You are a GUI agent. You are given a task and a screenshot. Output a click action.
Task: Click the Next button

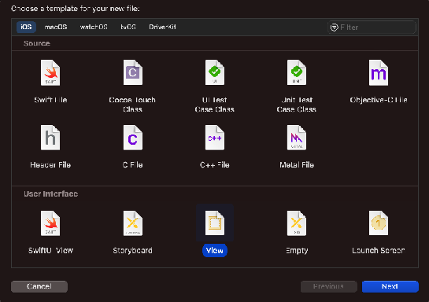390,286
